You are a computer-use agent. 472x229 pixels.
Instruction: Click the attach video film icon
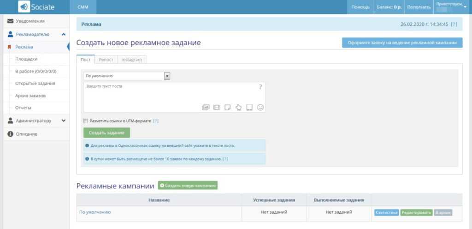[x=217, y=108]
